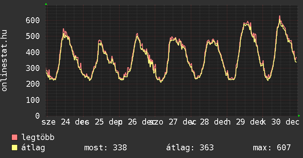Select the legtöbb legend label
The height and width of the screenshot is (158, 303).
pyautogui.click(x=38, y=138)
